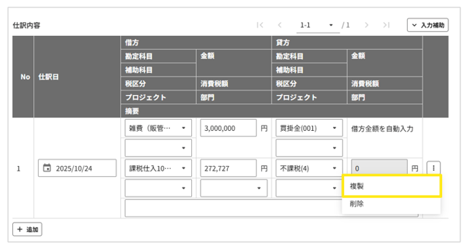Go to last page icon
Image resolution: width=467 pixels, height=248 pixels.
click(386, 25)
